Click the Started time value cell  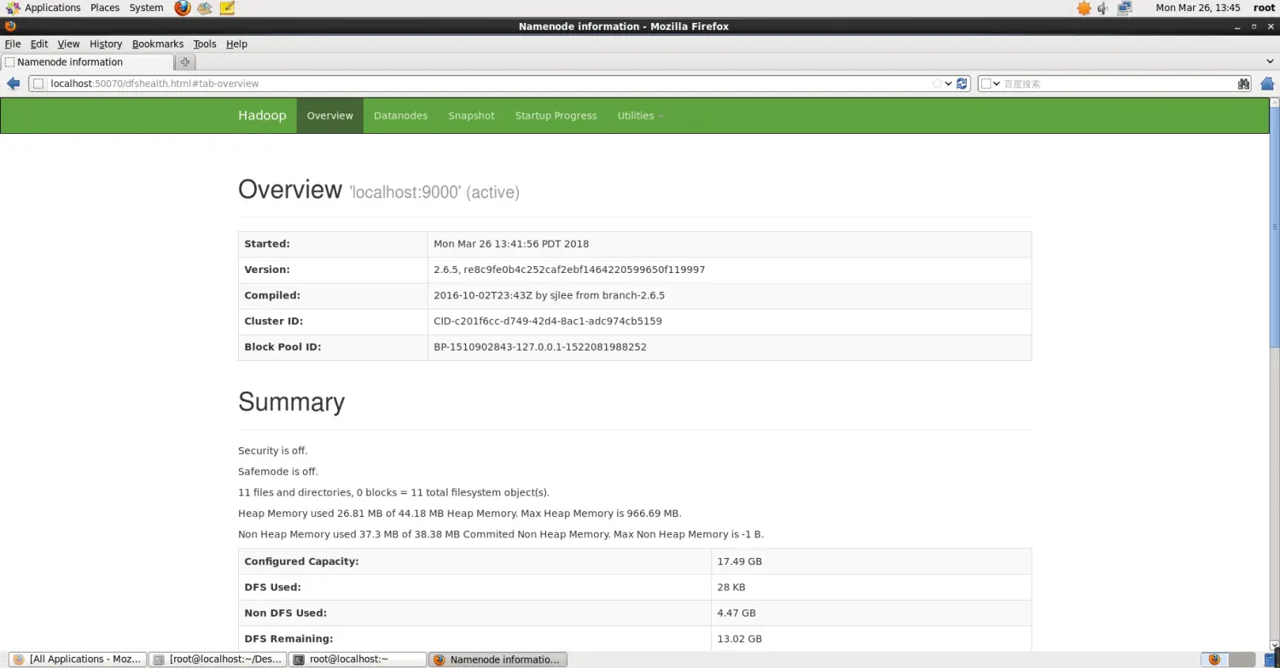pyautogui.click(x=730, y=244)
